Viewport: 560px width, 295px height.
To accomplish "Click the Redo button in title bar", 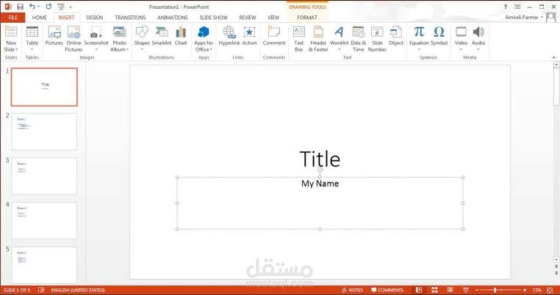I will [x=49, y=7].
